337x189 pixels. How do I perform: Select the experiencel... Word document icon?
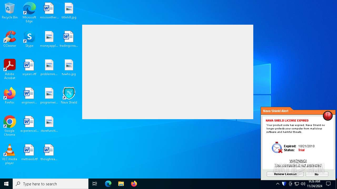29,124
